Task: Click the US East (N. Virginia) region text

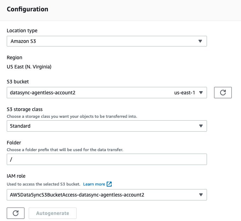Action: [x=29, y=67]
